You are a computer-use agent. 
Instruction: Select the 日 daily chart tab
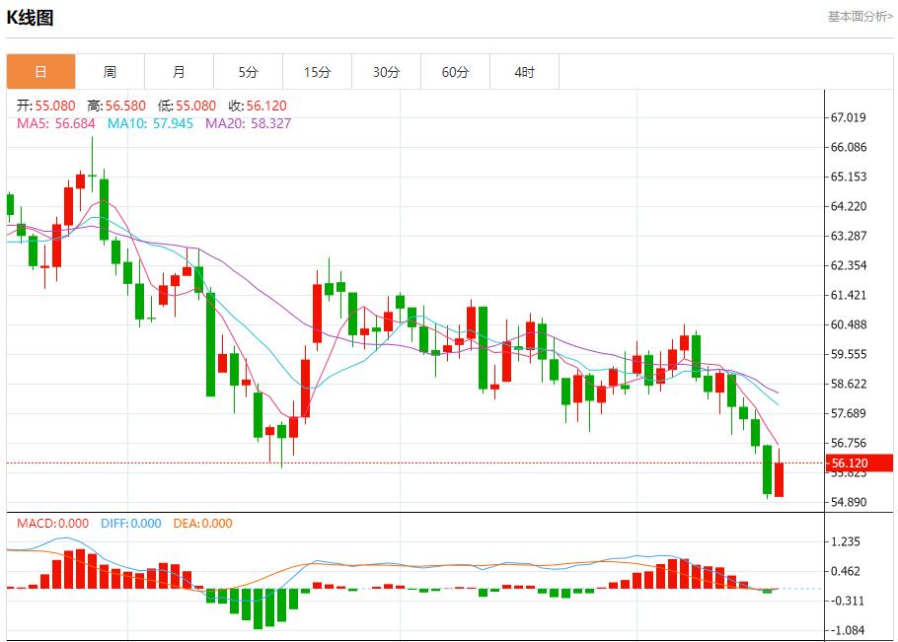(x=40, y=72)
